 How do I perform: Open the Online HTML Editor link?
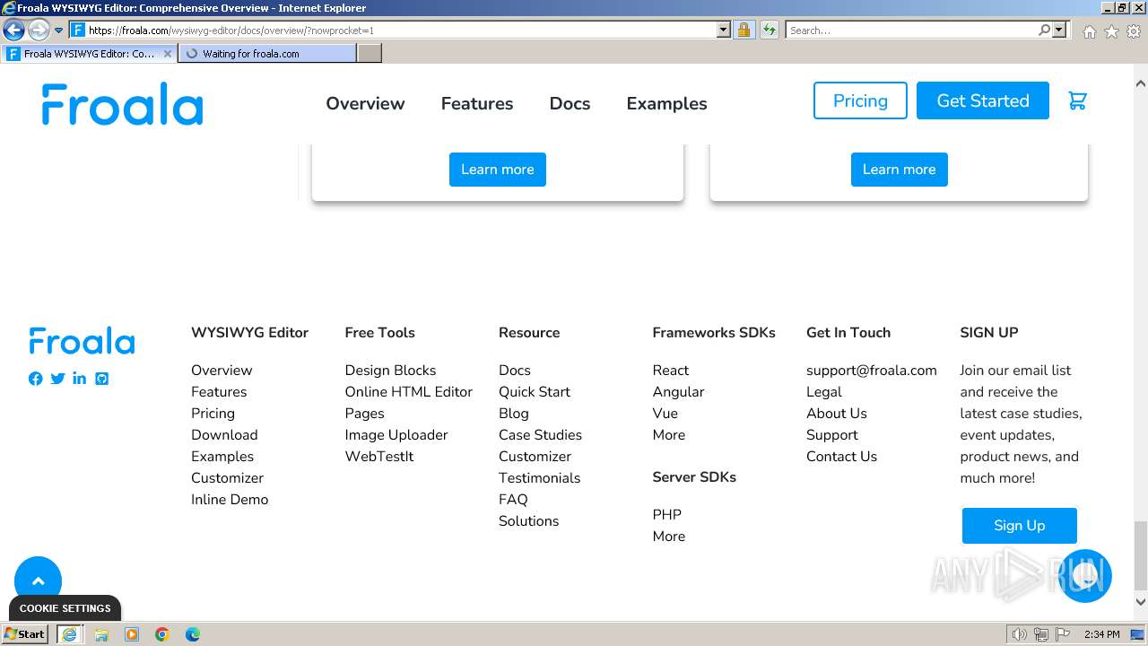click(408, 392)
